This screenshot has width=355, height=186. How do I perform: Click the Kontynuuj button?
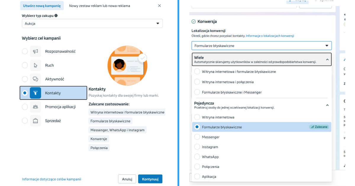pos(150,179)
